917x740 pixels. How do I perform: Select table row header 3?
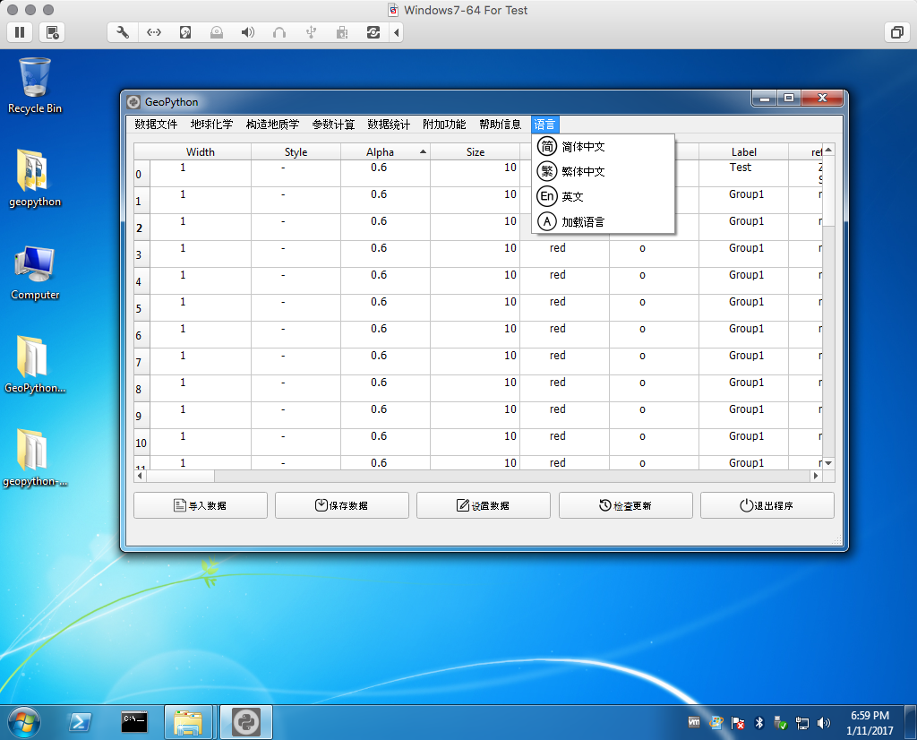pos(142,254)
